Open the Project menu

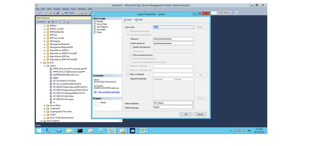click(x=57, y=9)
